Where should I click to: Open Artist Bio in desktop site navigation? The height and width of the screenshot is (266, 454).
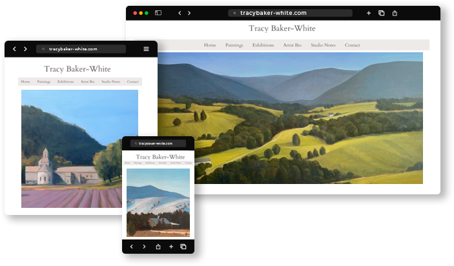[292, 45]
